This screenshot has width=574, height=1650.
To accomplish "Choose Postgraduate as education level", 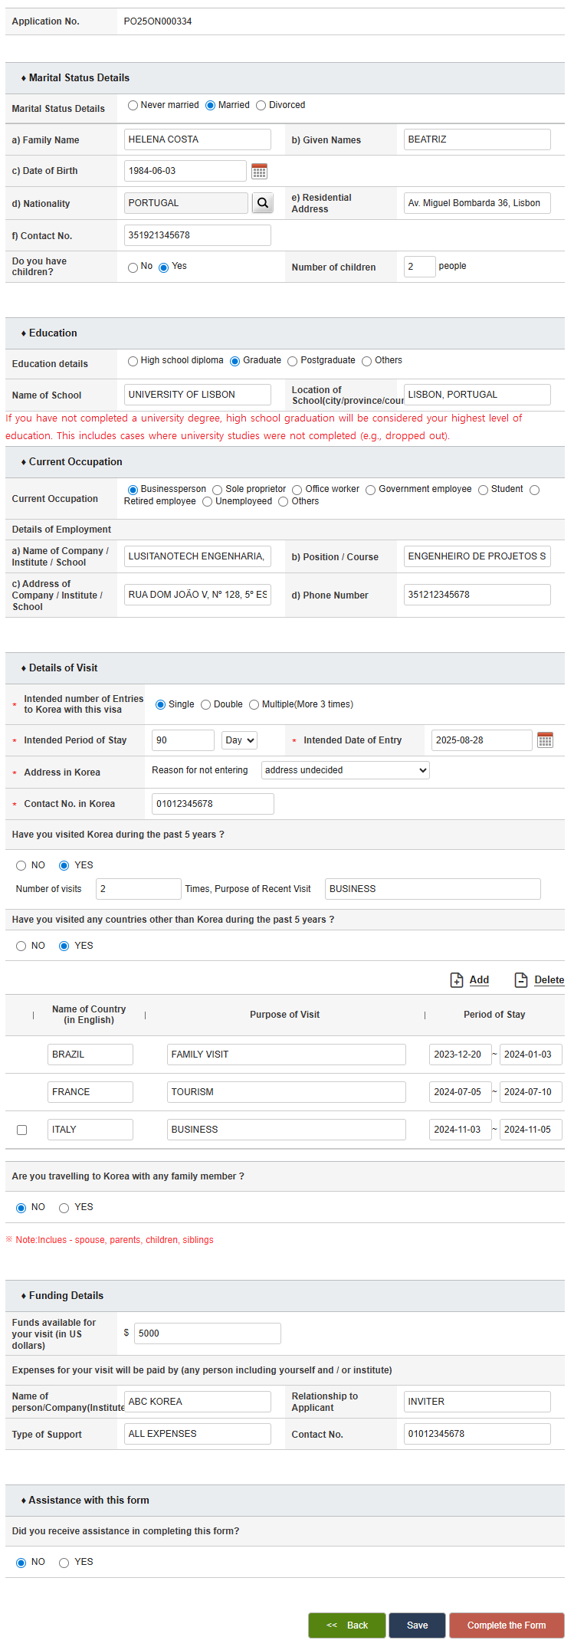I will tap(293, 361).
